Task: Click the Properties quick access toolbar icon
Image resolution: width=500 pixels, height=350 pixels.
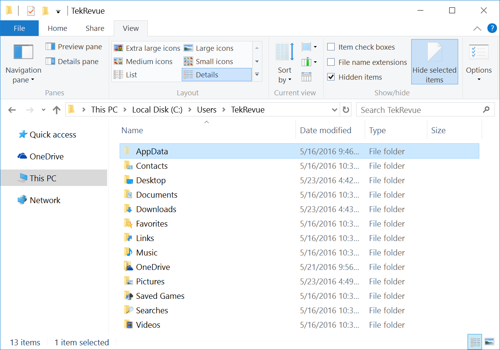Action: click(31, 11)
